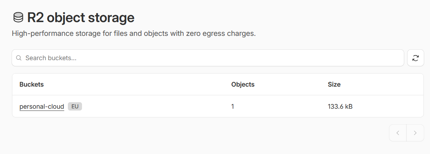Click the Size column header

pyautogui.click(x=334, y=84)
